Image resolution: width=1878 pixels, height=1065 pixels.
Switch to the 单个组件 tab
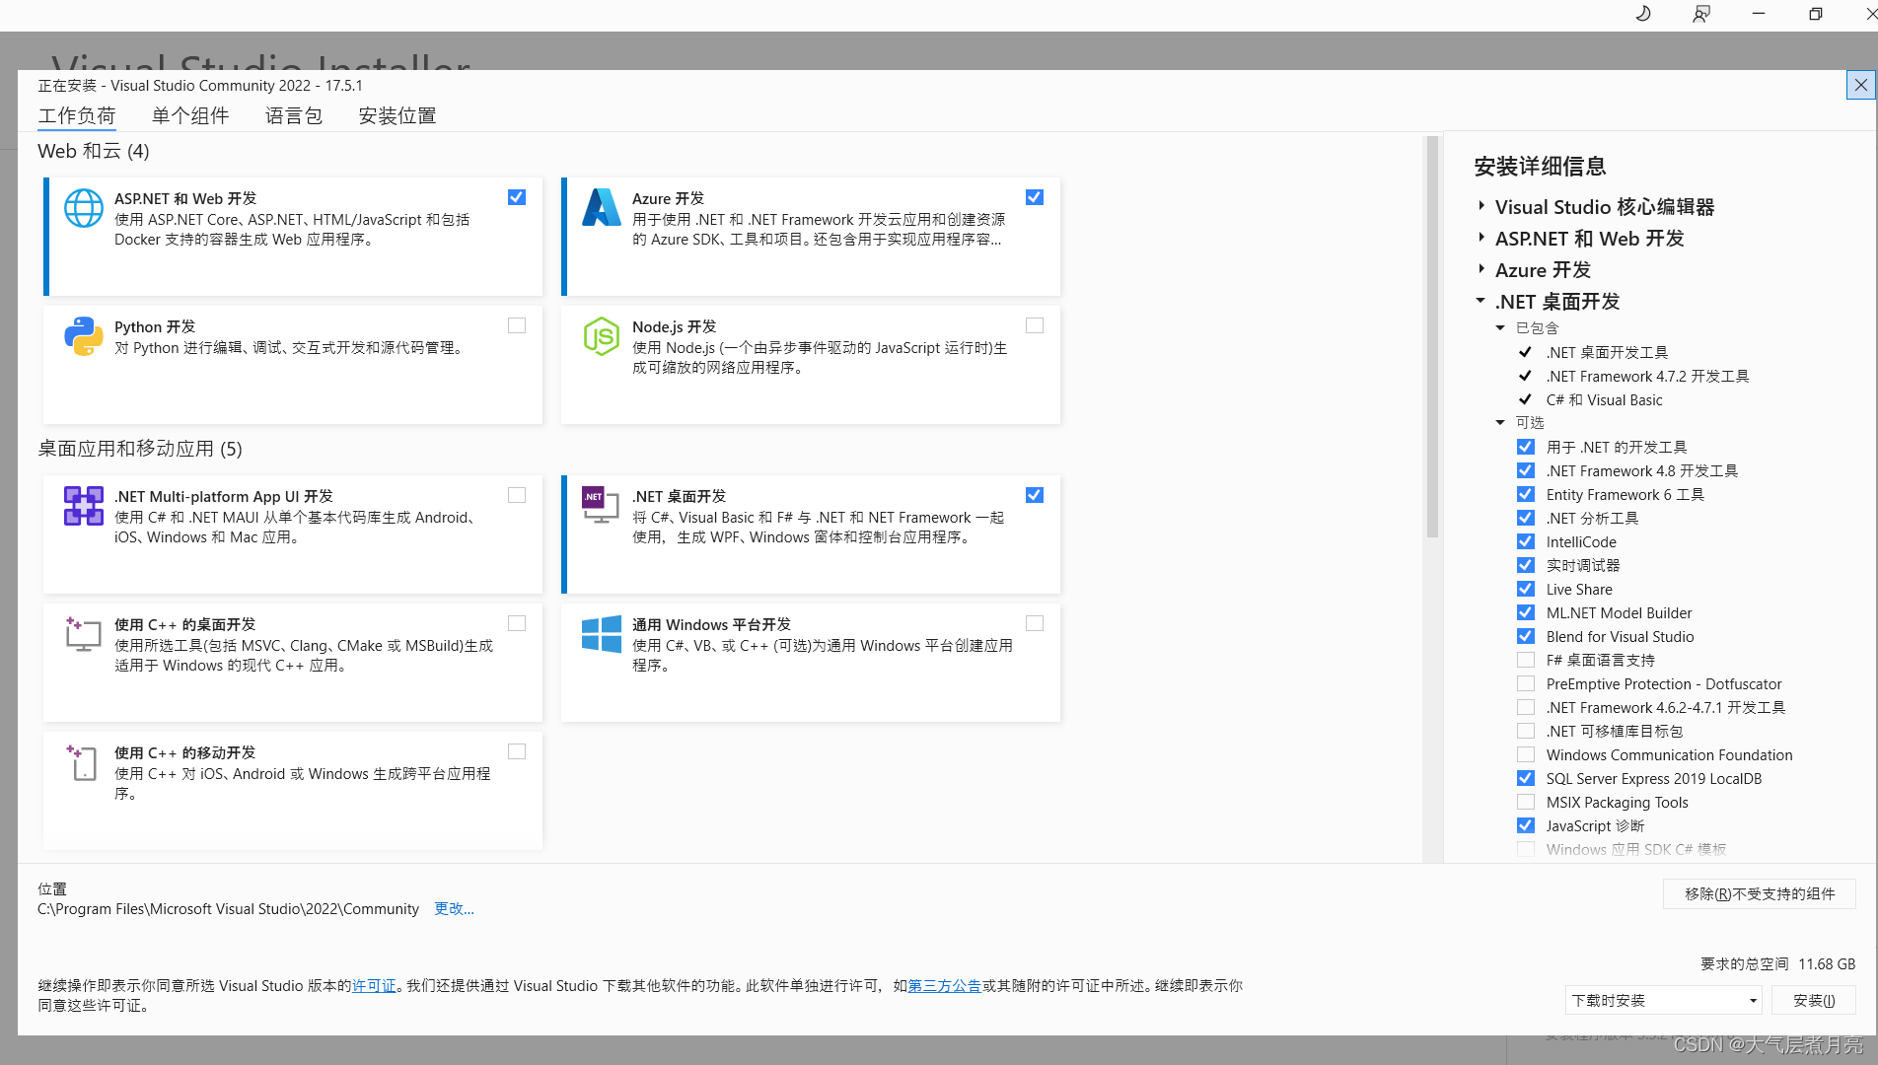click(190, 115)
